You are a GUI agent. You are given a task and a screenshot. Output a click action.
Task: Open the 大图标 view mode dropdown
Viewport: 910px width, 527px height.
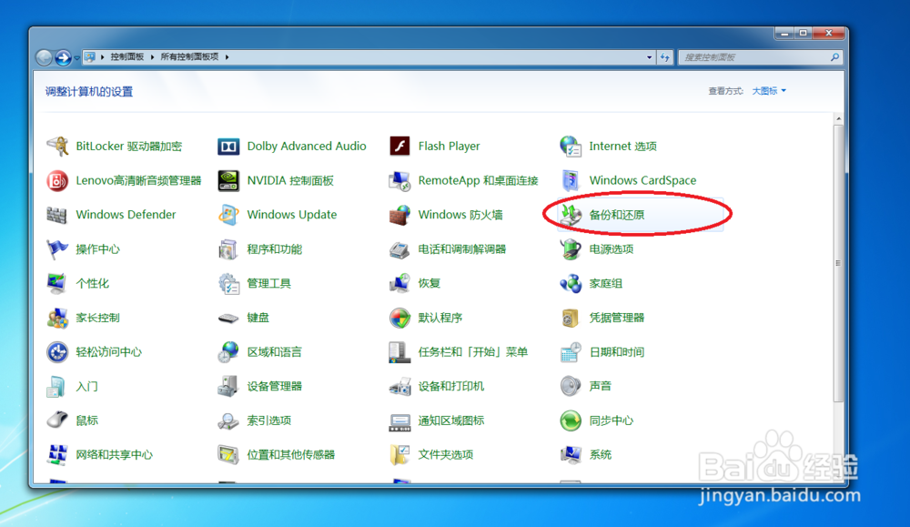click(x=769, y=90)
